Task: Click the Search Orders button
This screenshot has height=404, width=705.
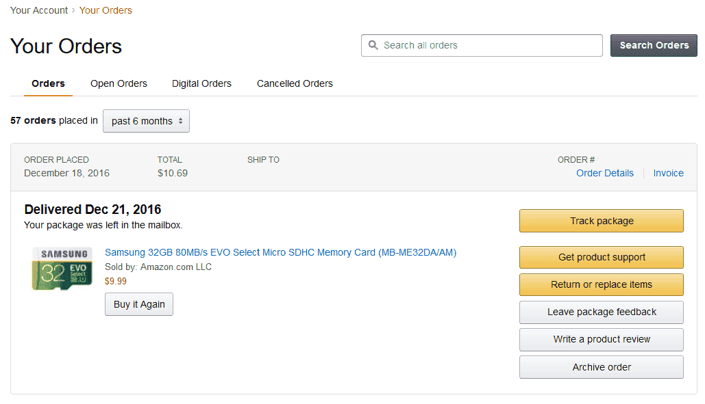Action: pyautogui.click(x=654, y=45)
